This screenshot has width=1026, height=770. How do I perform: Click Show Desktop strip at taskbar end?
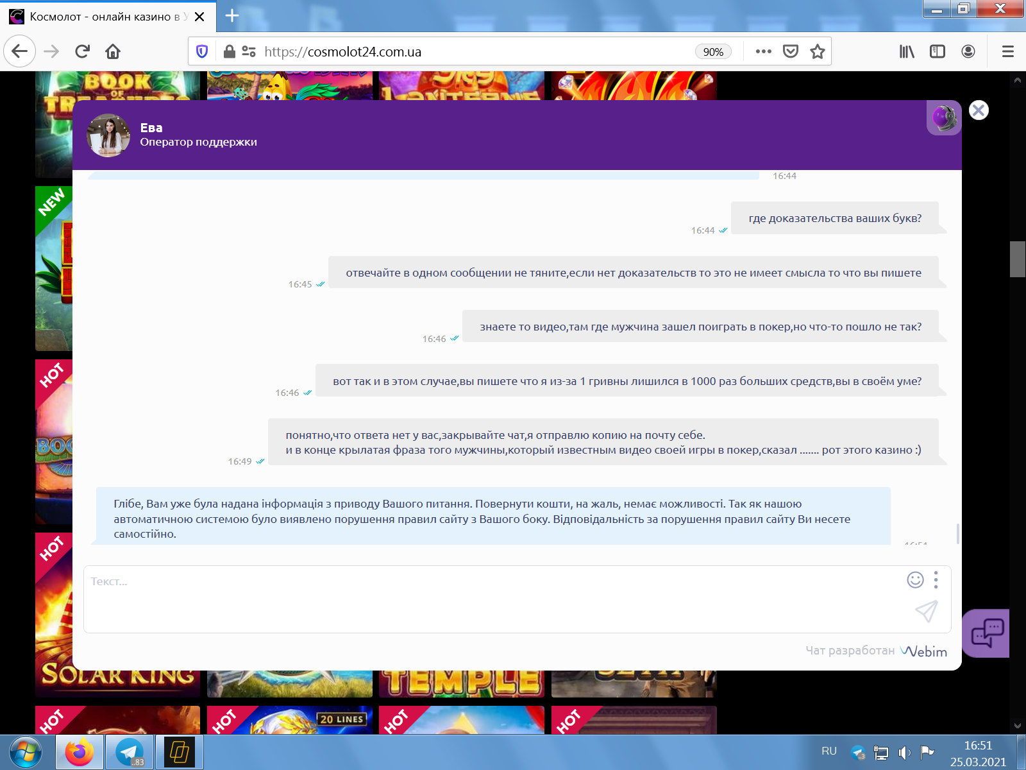(x=1021, y=752)
